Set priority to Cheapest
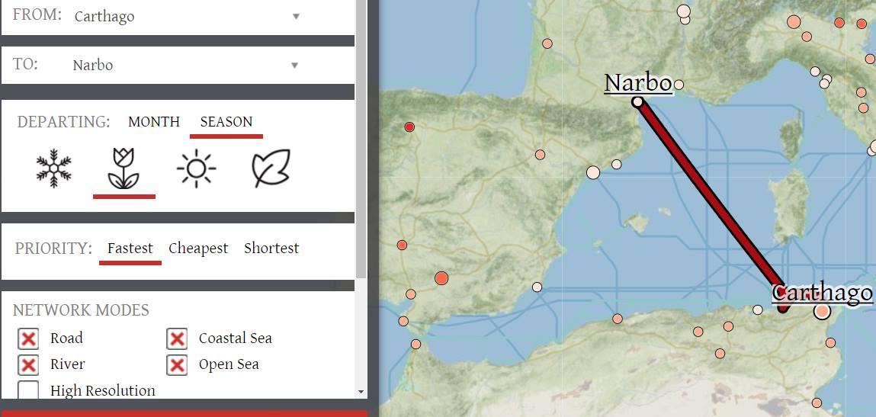Screen dimensions: 876x417 tap(198, 249)
